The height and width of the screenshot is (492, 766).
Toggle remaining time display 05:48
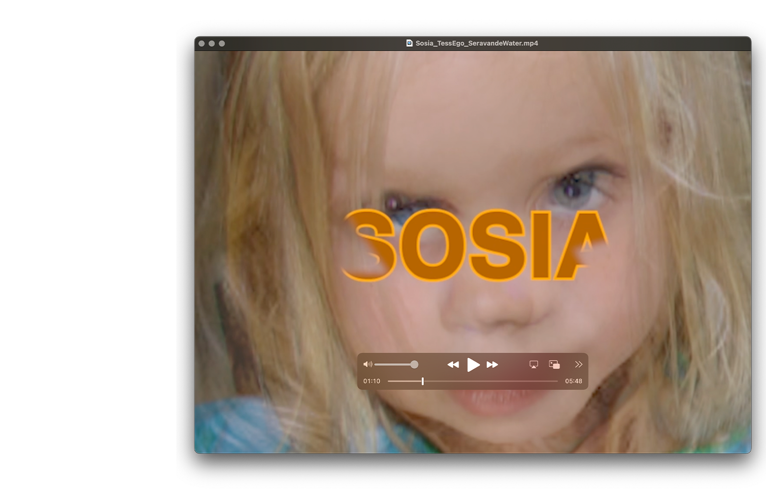click(573, 381)
